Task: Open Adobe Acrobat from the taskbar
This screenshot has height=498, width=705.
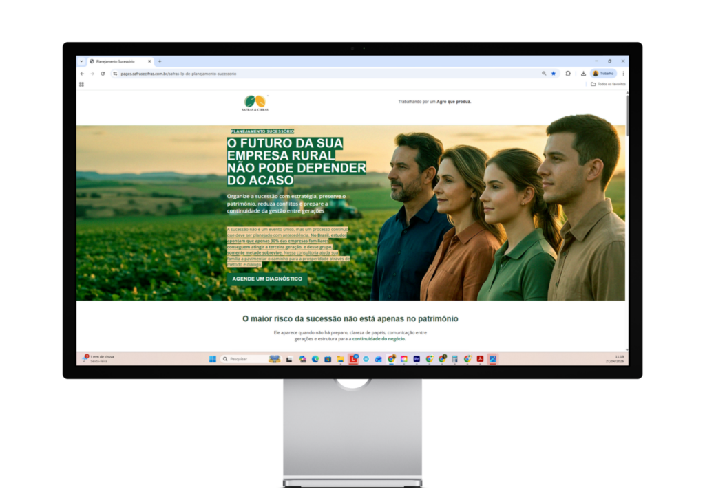Action: (x=479, y=358)
